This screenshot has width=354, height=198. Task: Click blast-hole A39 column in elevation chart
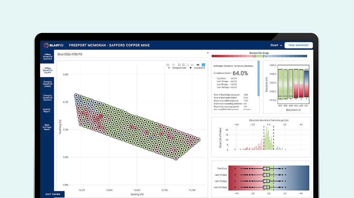click(301, 85)
